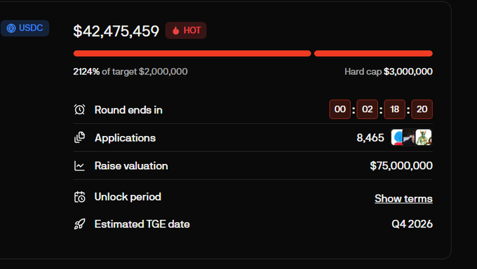Click the rocket icon for TGE date
The image size is (477, 269).
[80, 224]
